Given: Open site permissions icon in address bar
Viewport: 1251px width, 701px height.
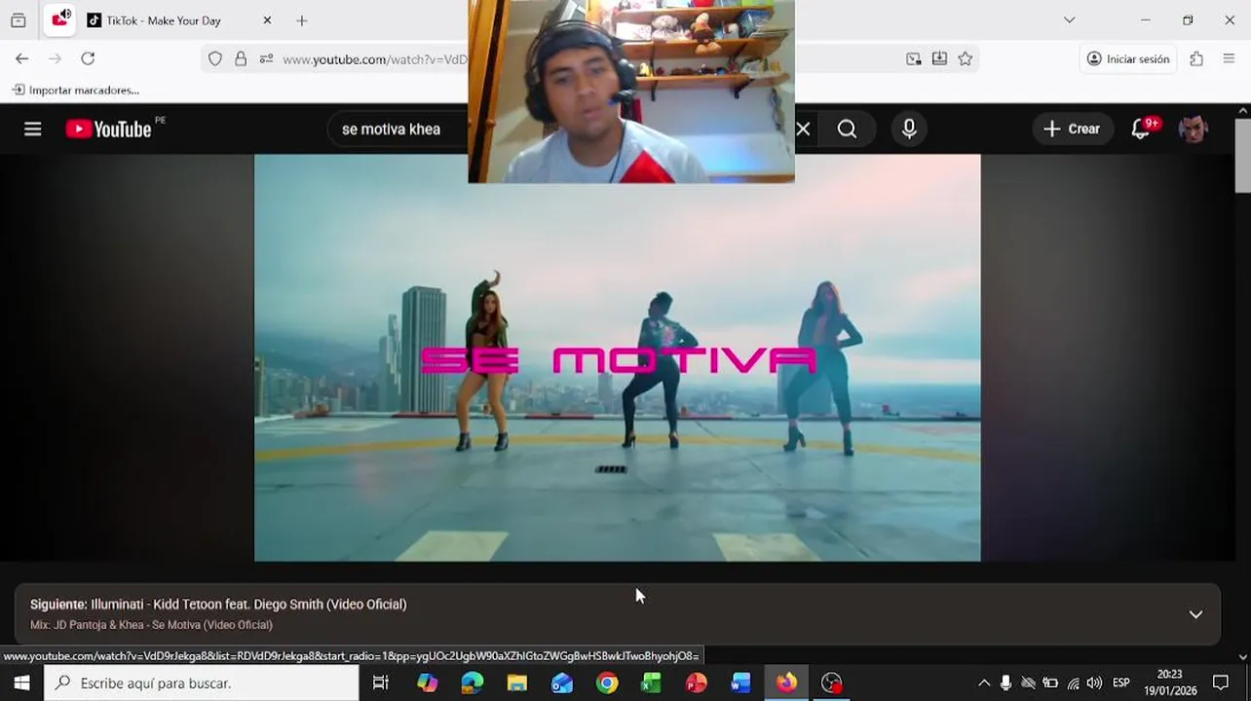Looking at the screenshot, I should point(266,58).
